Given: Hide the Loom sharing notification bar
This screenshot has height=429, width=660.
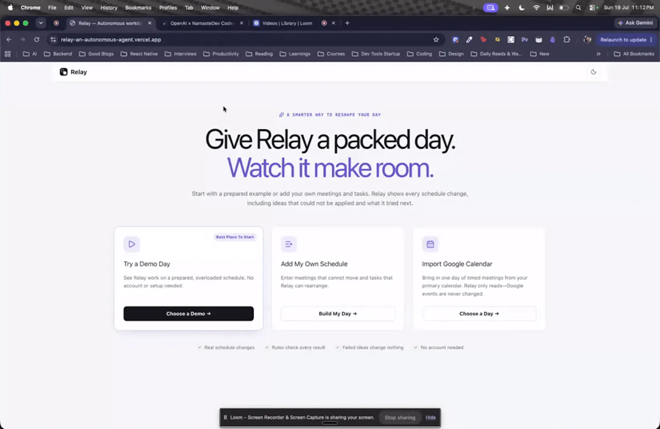Looking at the screenshot, I should click(431, 417).
